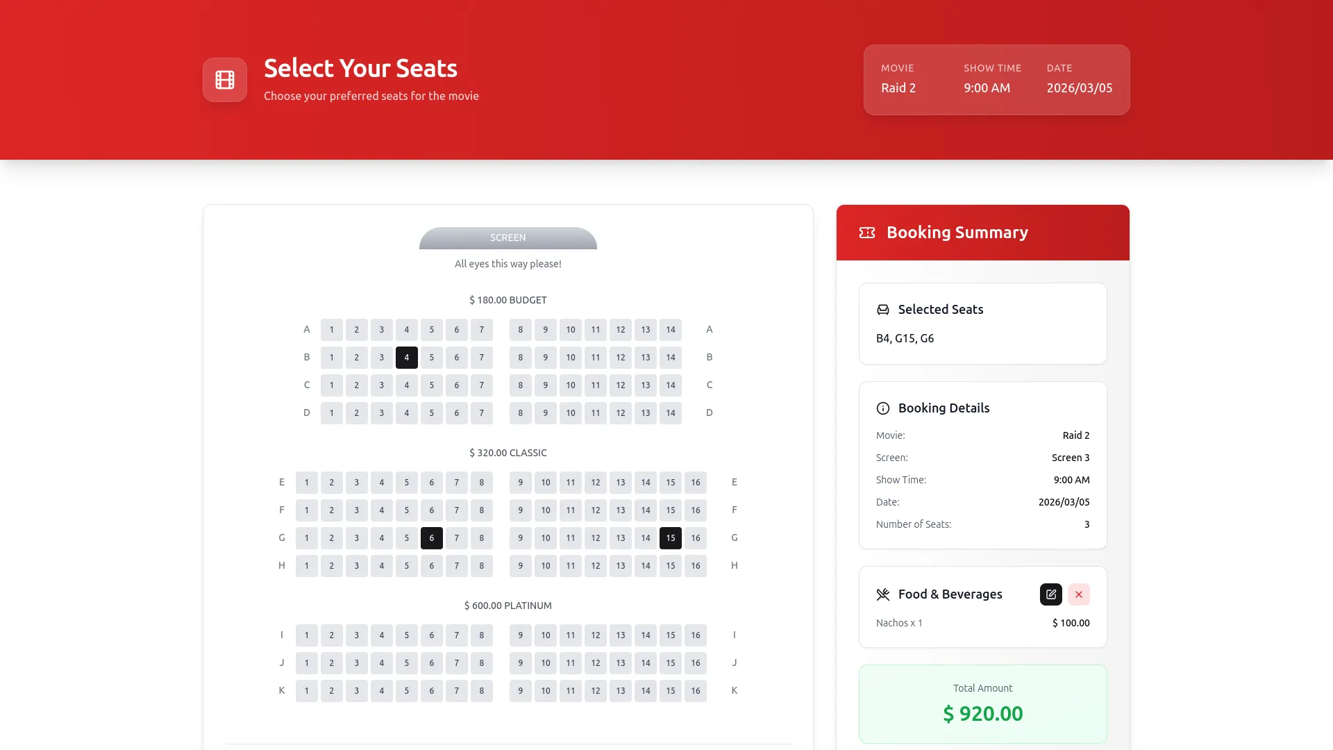The height and width of the screenshot is (750, 1333).
Task: Click the info icon beside Booking Details
Action: [x=882, y=408]
